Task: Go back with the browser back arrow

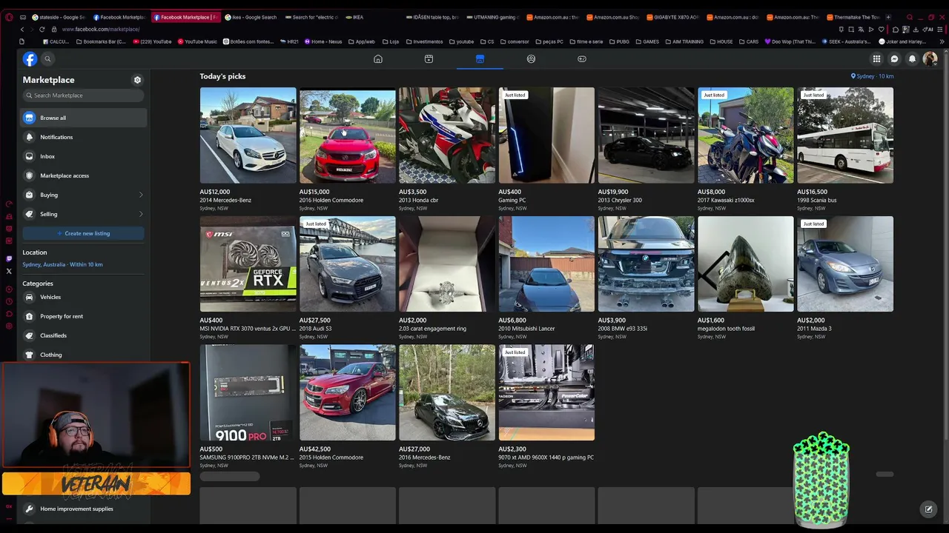Action: [22, 29]
